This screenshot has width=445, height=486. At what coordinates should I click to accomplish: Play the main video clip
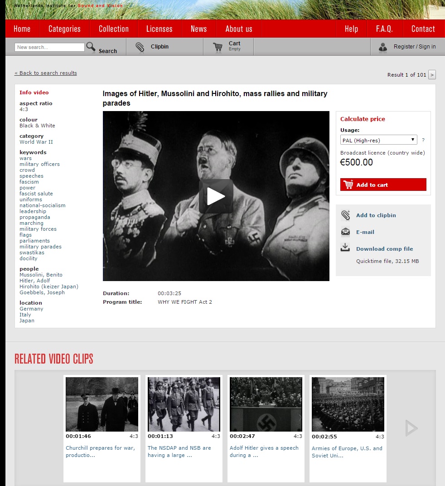[x=216, y=196]
